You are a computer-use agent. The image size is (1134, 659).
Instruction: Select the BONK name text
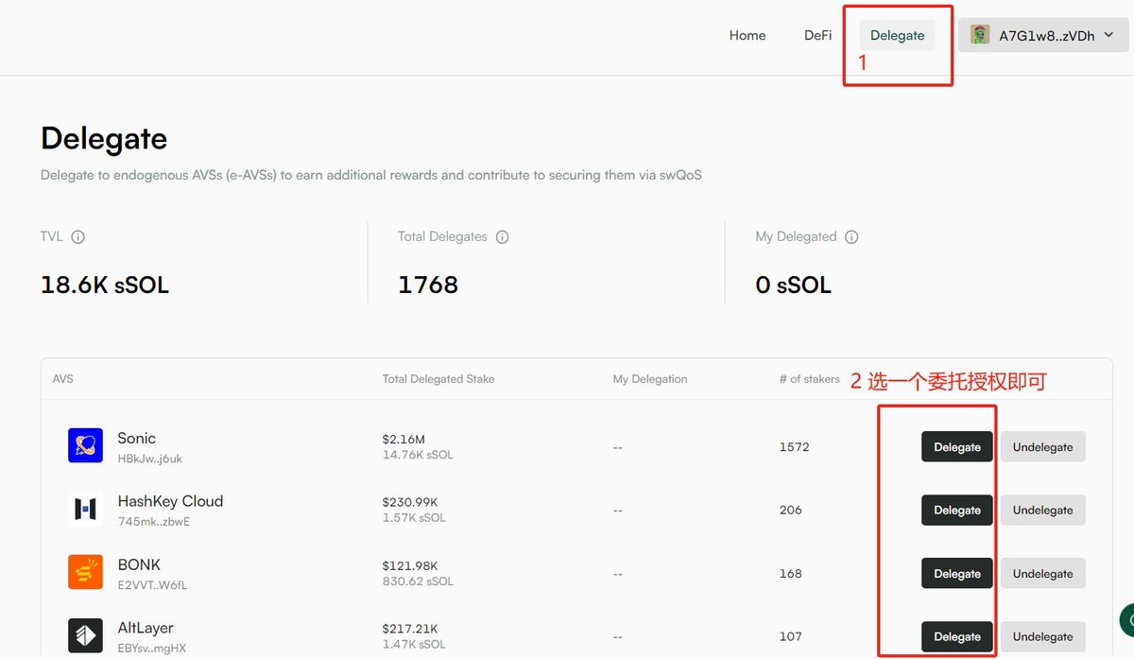[x=139, y=564]
